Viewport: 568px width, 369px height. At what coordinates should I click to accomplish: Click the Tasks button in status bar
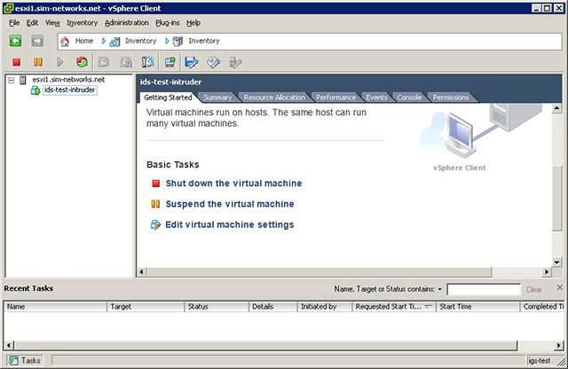pyautogui.click(x=25, y=360)
